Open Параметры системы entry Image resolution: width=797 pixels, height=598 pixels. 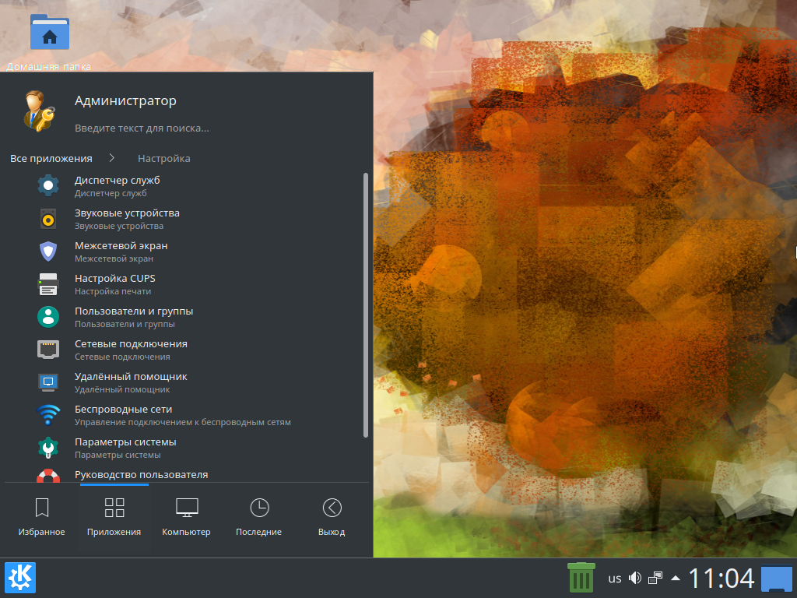click(125, 448)
